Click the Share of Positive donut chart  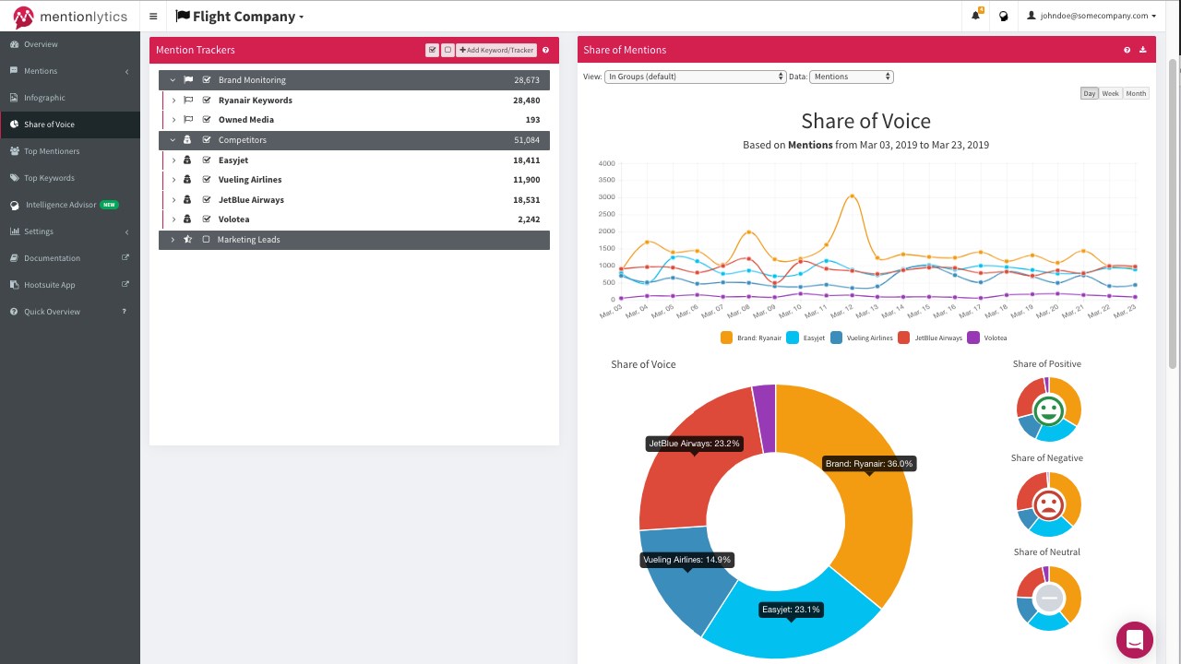pos(1048,409)
